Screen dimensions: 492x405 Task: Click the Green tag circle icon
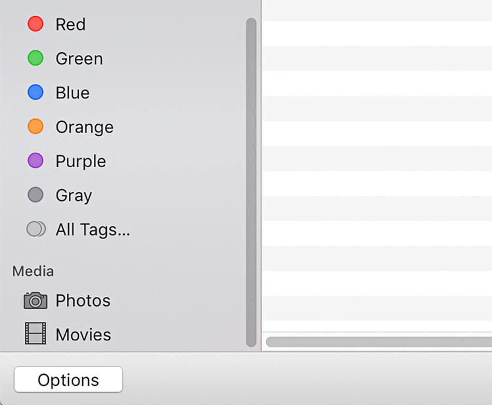click(35, 58)
